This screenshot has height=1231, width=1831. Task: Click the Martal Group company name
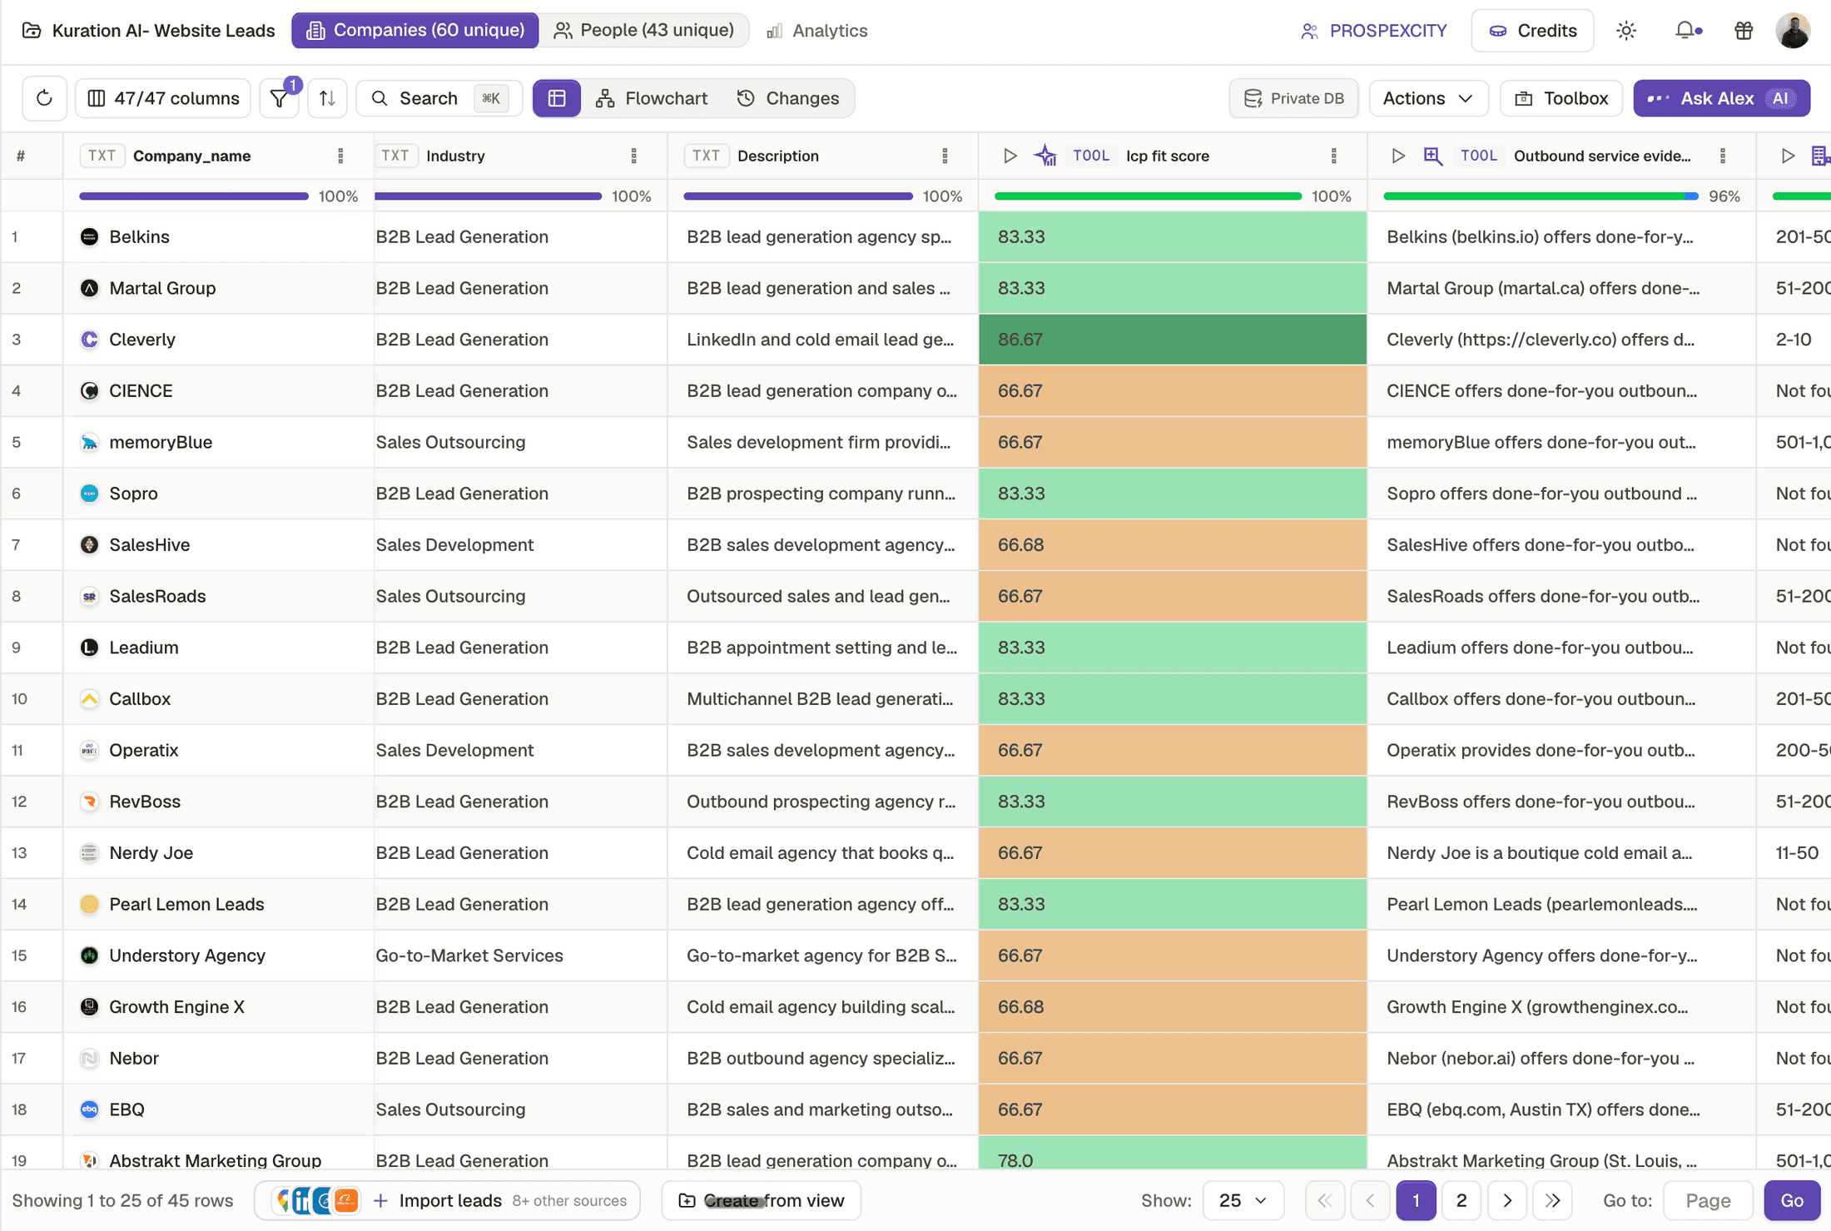(162, 288)
